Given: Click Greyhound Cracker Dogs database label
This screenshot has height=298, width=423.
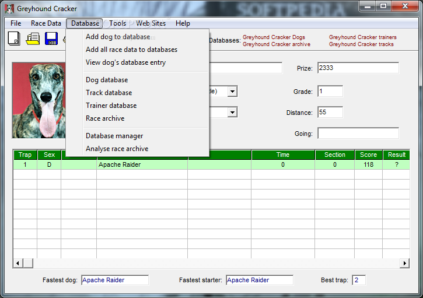Looking at the screenshot, I should (x=274, y=37).
